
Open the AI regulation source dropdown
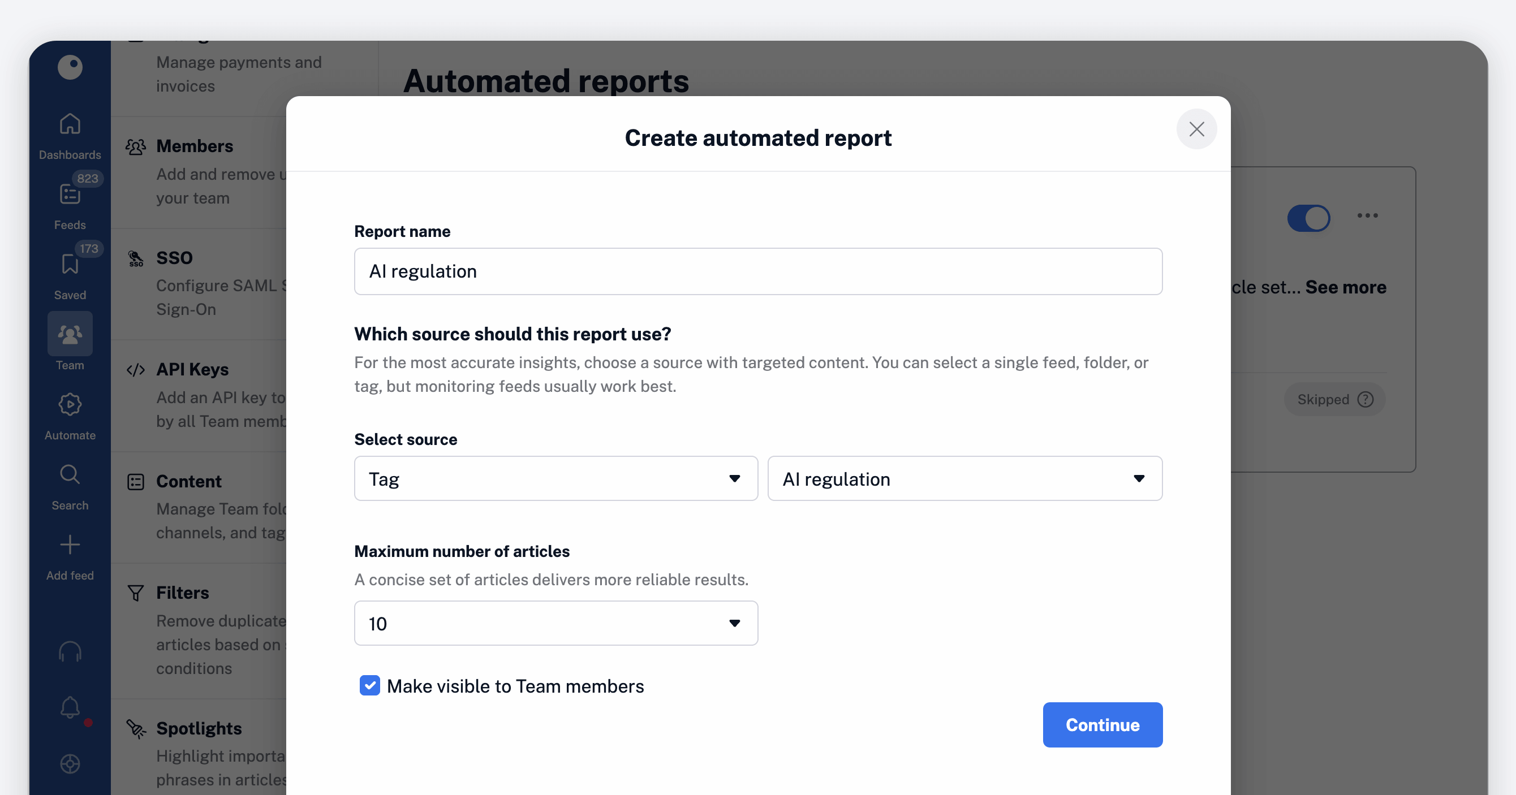click(x=964, y=478)
